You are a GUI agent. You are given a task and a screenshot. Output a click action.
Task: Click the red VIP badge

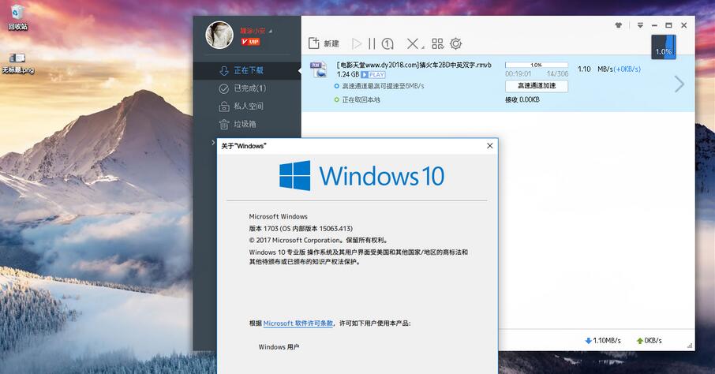[250, 42]
